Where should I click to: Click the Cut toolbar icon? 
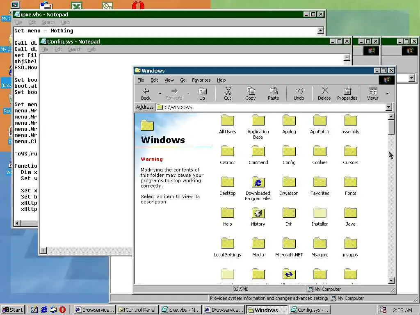228,94
